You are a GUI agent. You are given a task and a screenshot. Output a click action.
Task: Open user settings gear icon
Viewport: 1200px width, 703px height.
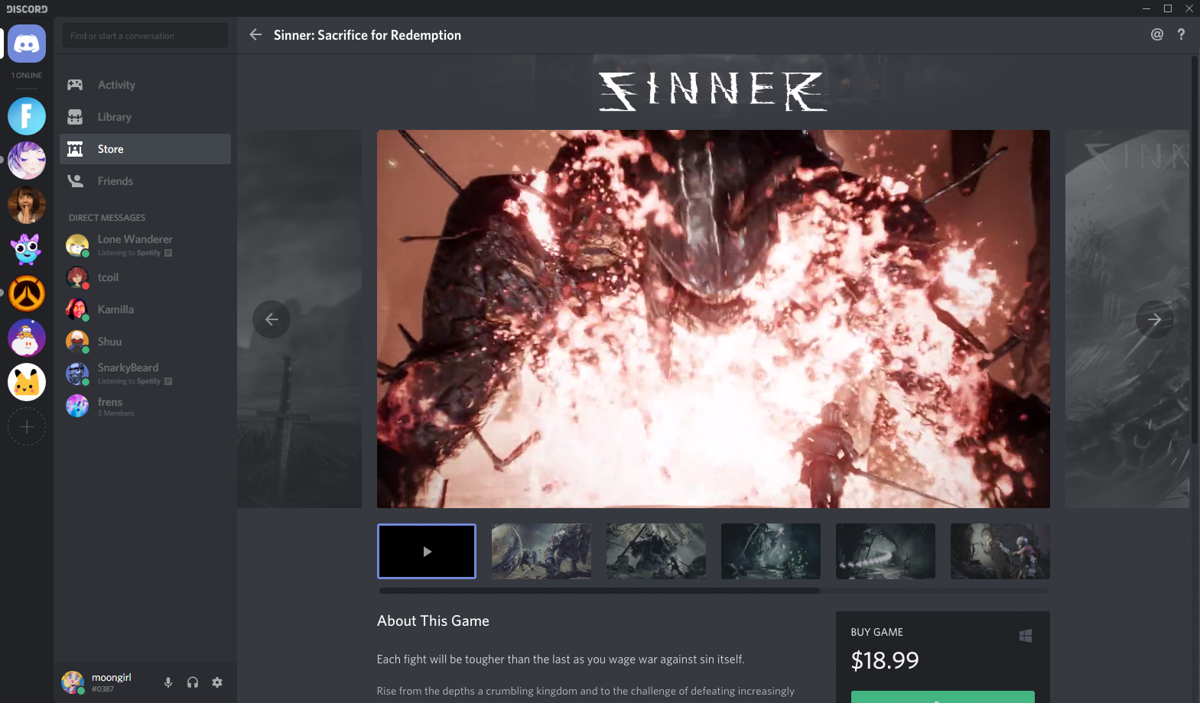pos(217,682)
